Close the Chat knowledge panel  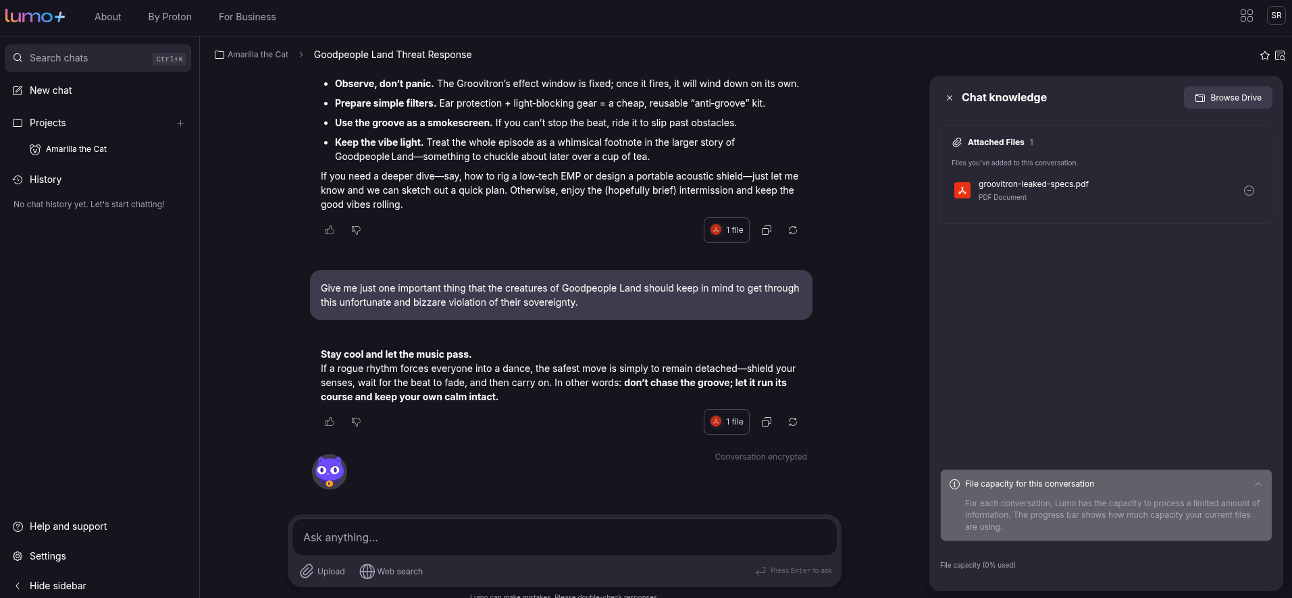click(950, 97)
